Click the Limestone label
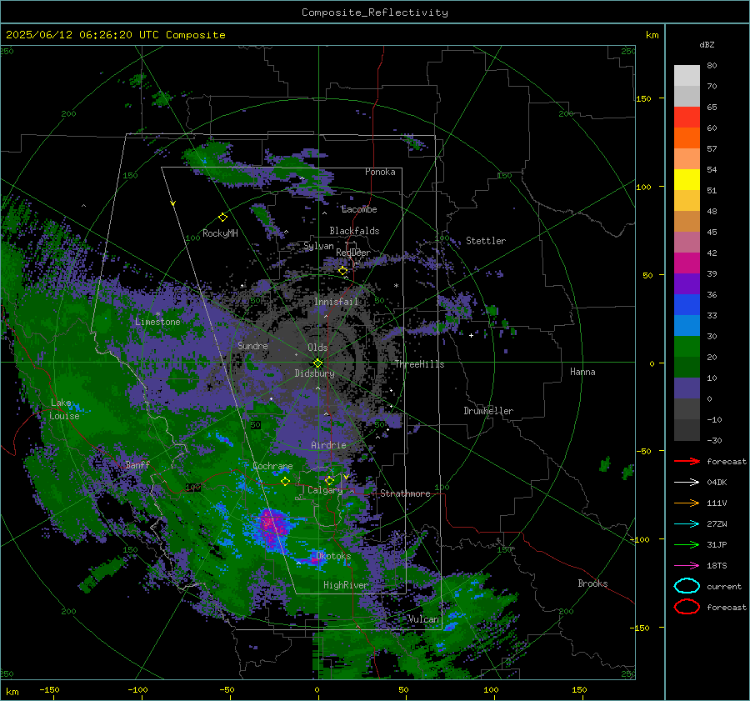This screenshot has width=750, height=701. click(157, 322)
